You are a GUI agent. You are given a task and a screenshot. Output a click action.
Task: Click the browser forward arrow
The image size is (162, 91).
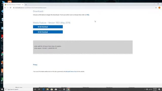pos(8,8)
